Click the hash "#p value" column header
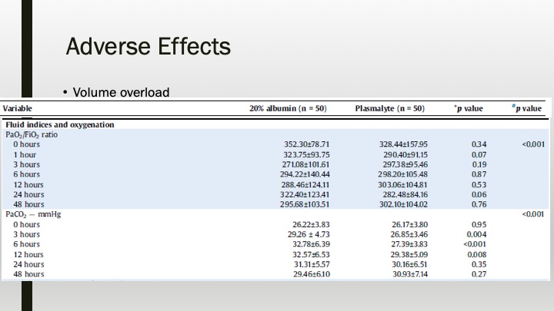This screenshot has width=554, height=311. point(527,109)
